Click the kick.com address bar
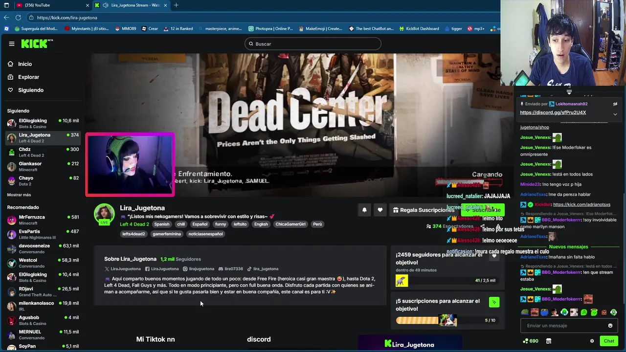The image size is (626, 352). 264,18
